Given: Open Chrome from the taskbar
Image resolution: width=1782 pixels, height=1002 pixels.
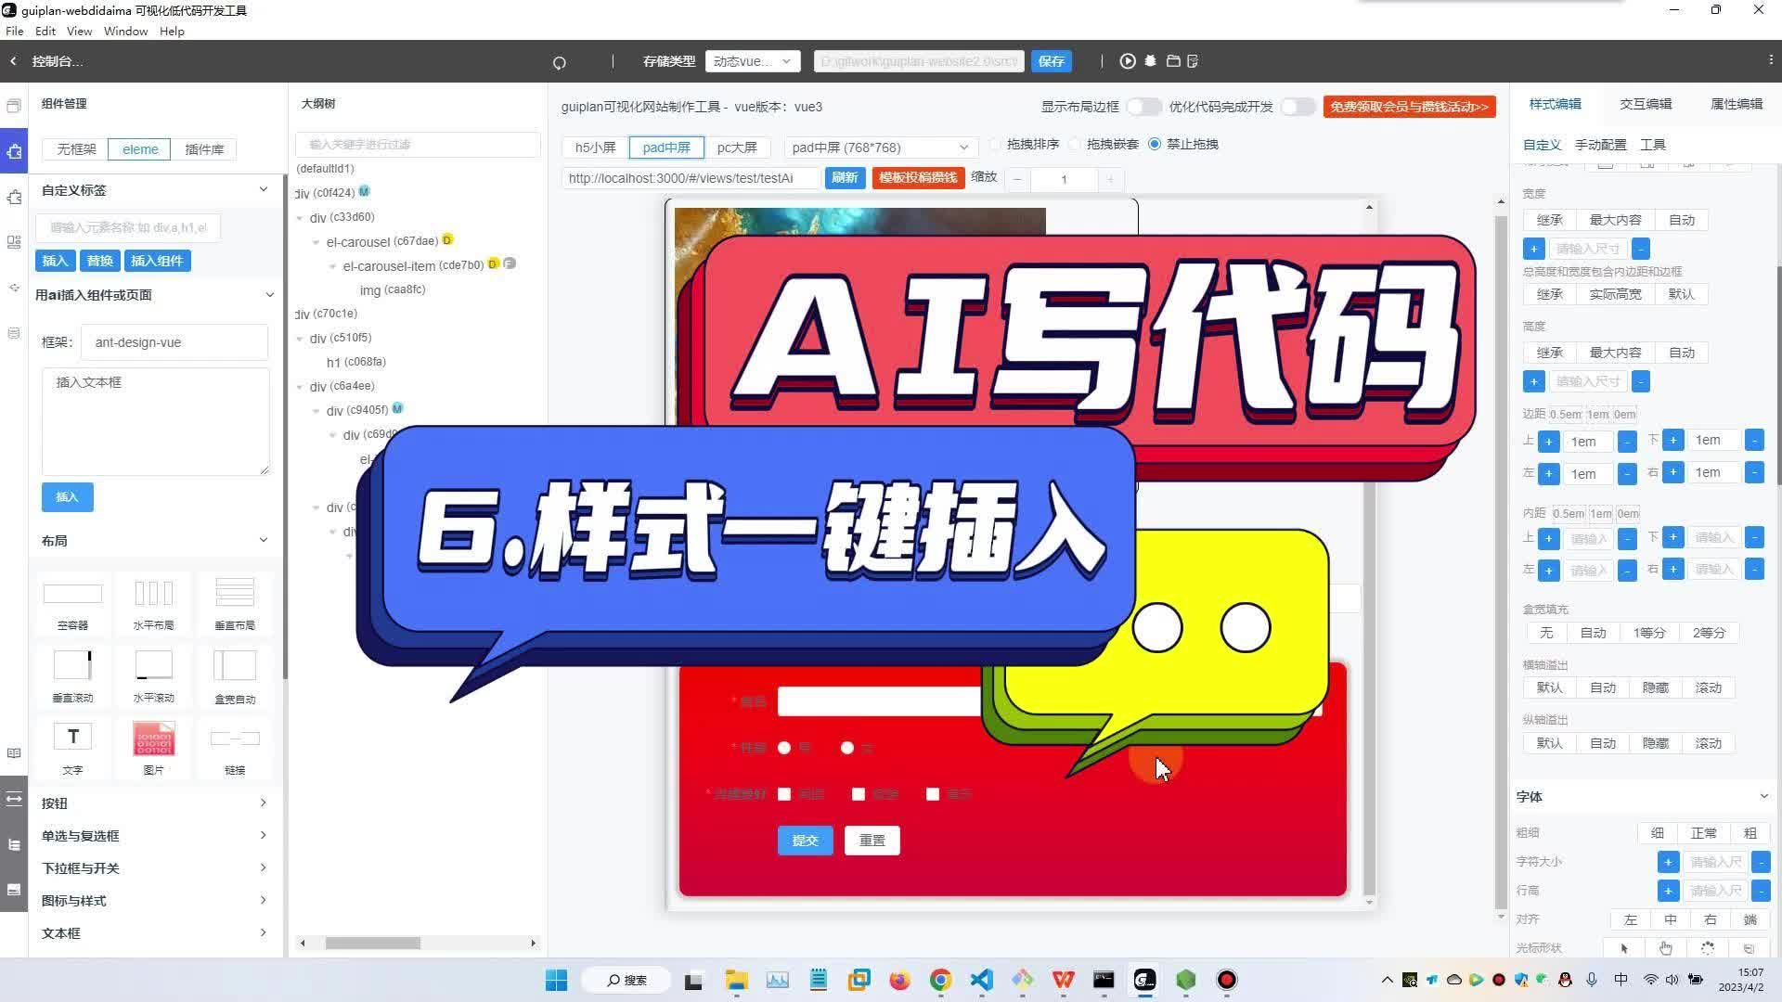Looking at the screenshot, I should coord(940,980).
